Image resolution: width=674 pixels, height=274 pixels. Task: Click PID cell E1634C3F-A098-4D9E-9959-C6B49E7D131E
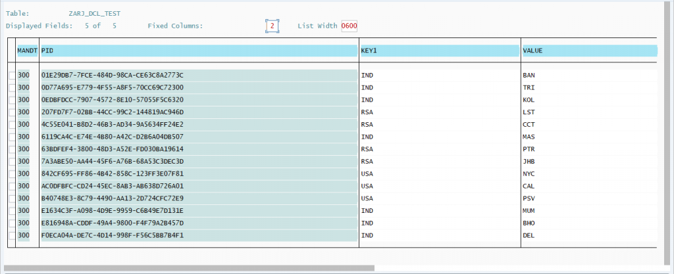[199, 211]
